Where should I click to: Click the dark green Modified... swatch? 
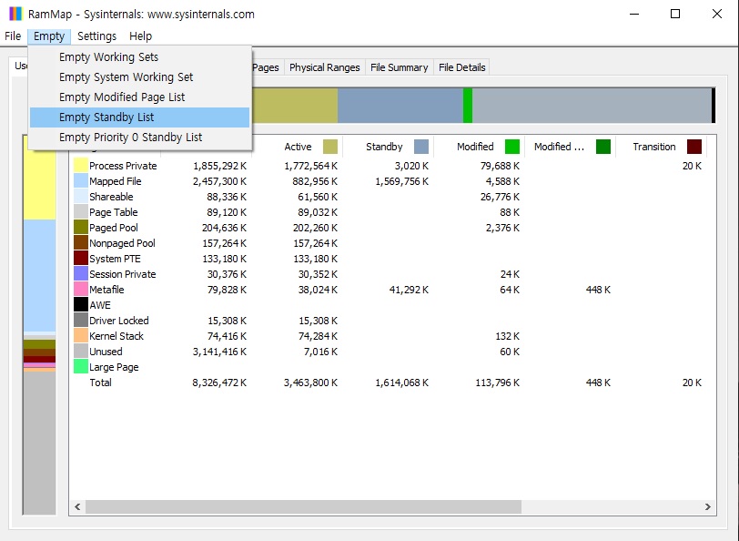tap(603, 147)
